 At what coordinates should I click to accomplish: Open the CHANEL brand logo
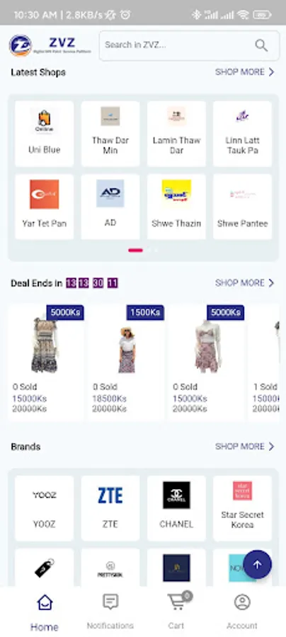click(176, 495)
